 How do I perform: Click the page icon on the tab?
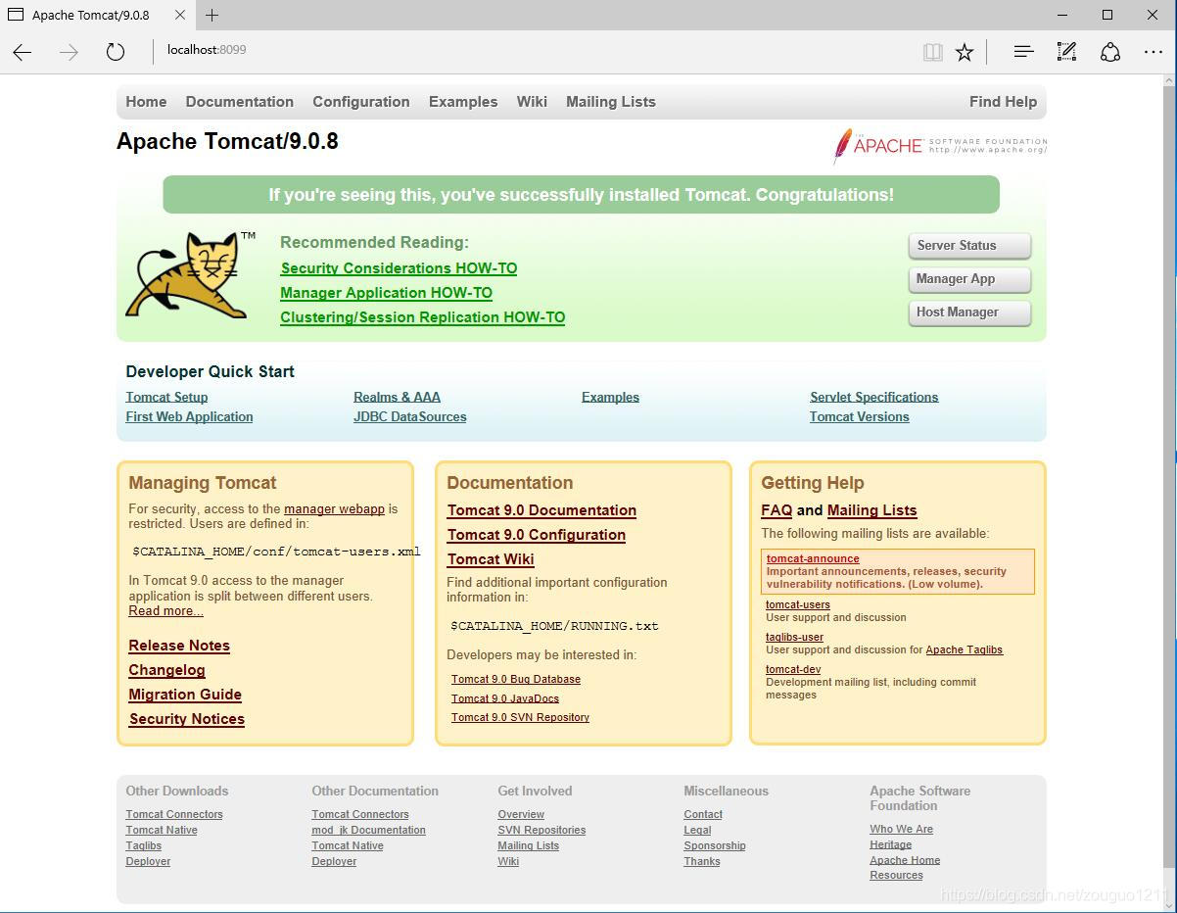(x=16, y=15)
